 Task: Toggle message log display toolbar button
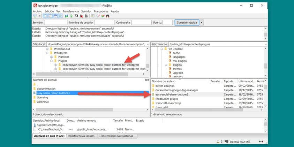coord(45,16)
